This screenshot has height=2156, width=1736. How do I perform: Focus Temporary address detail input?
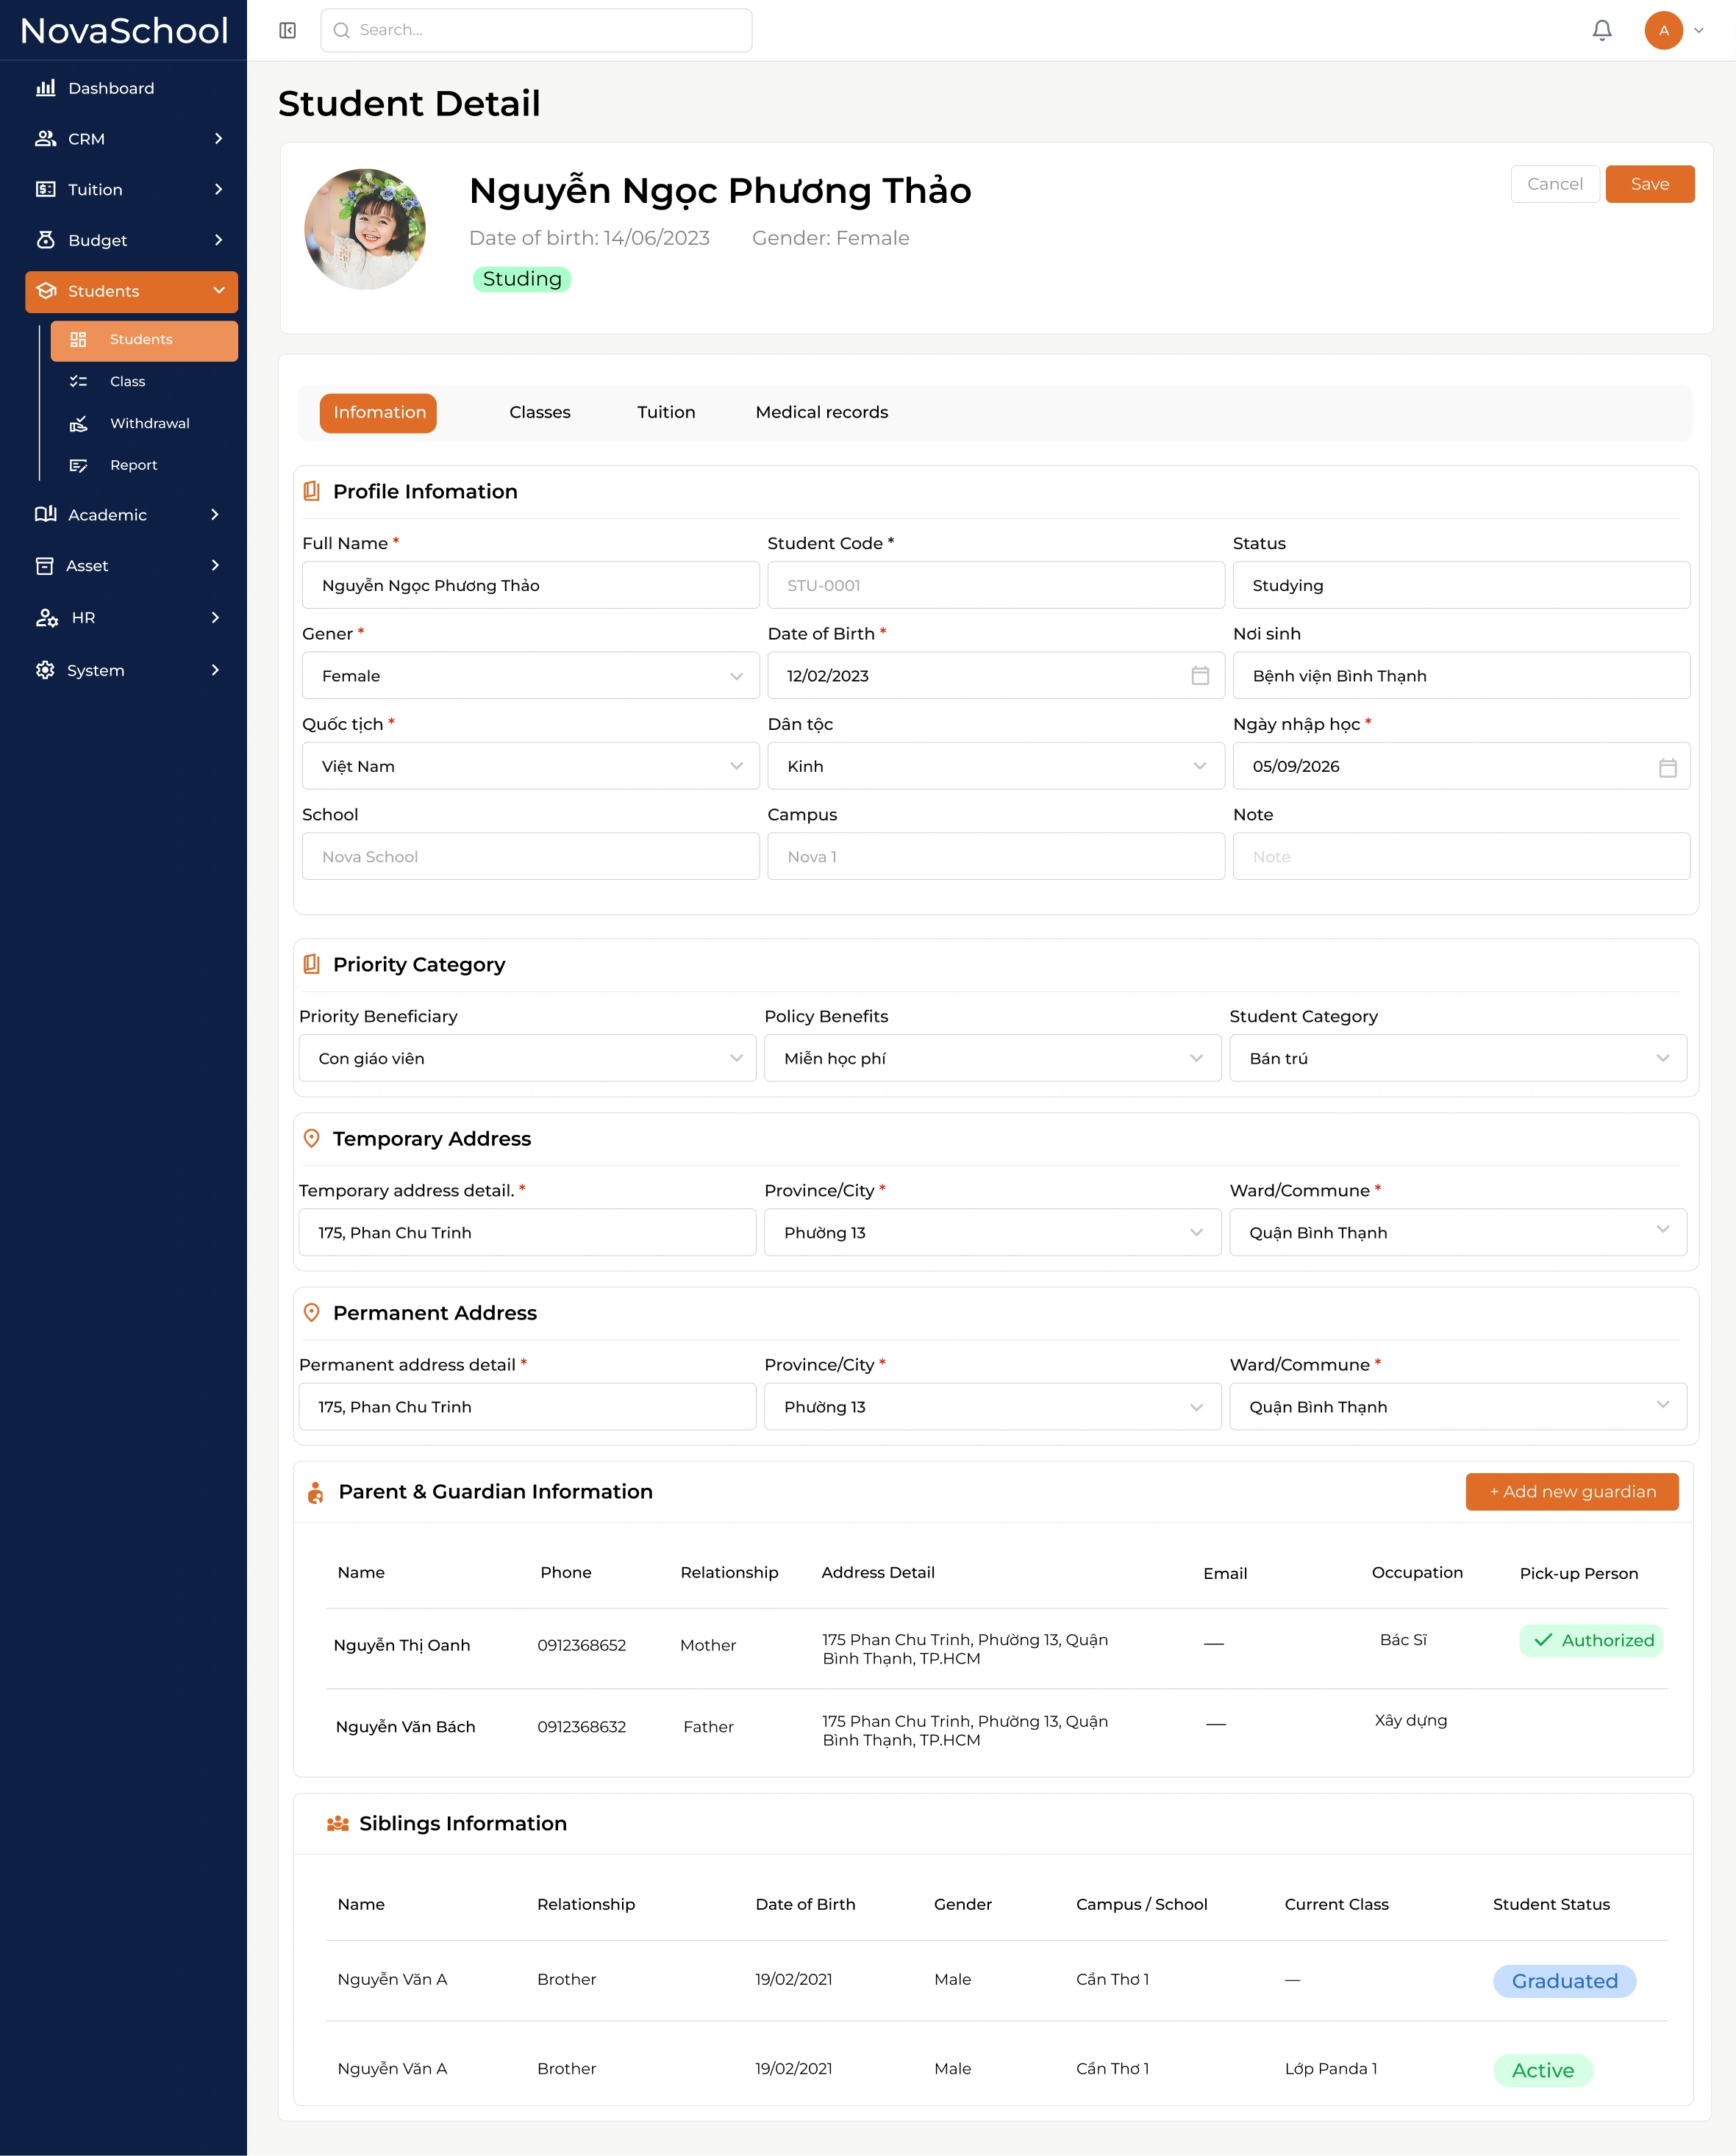coord(527,1233)
